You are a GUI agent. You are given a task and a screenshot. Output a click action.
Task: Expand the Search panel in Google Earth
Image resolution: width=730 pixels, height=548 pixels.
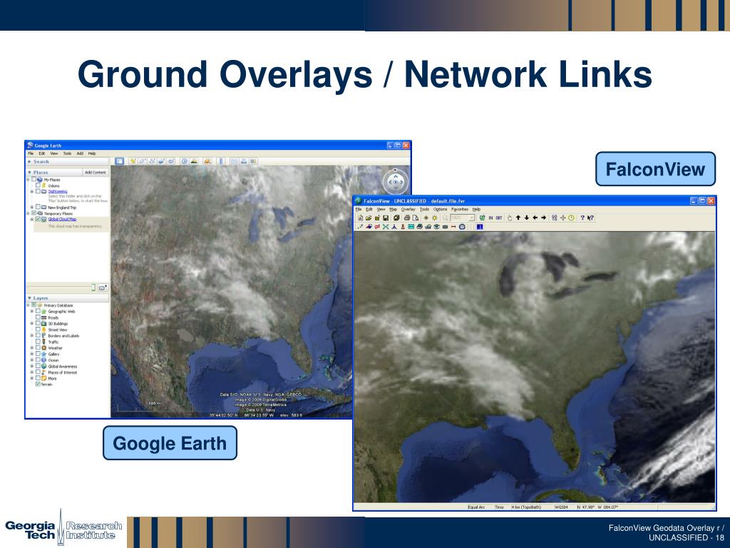click(29, 161)
